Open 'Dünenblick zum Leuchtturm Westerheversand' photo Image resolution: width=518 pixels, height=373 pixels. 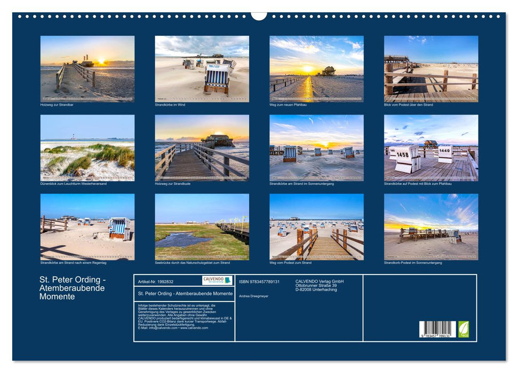click(x=86, y=148)
